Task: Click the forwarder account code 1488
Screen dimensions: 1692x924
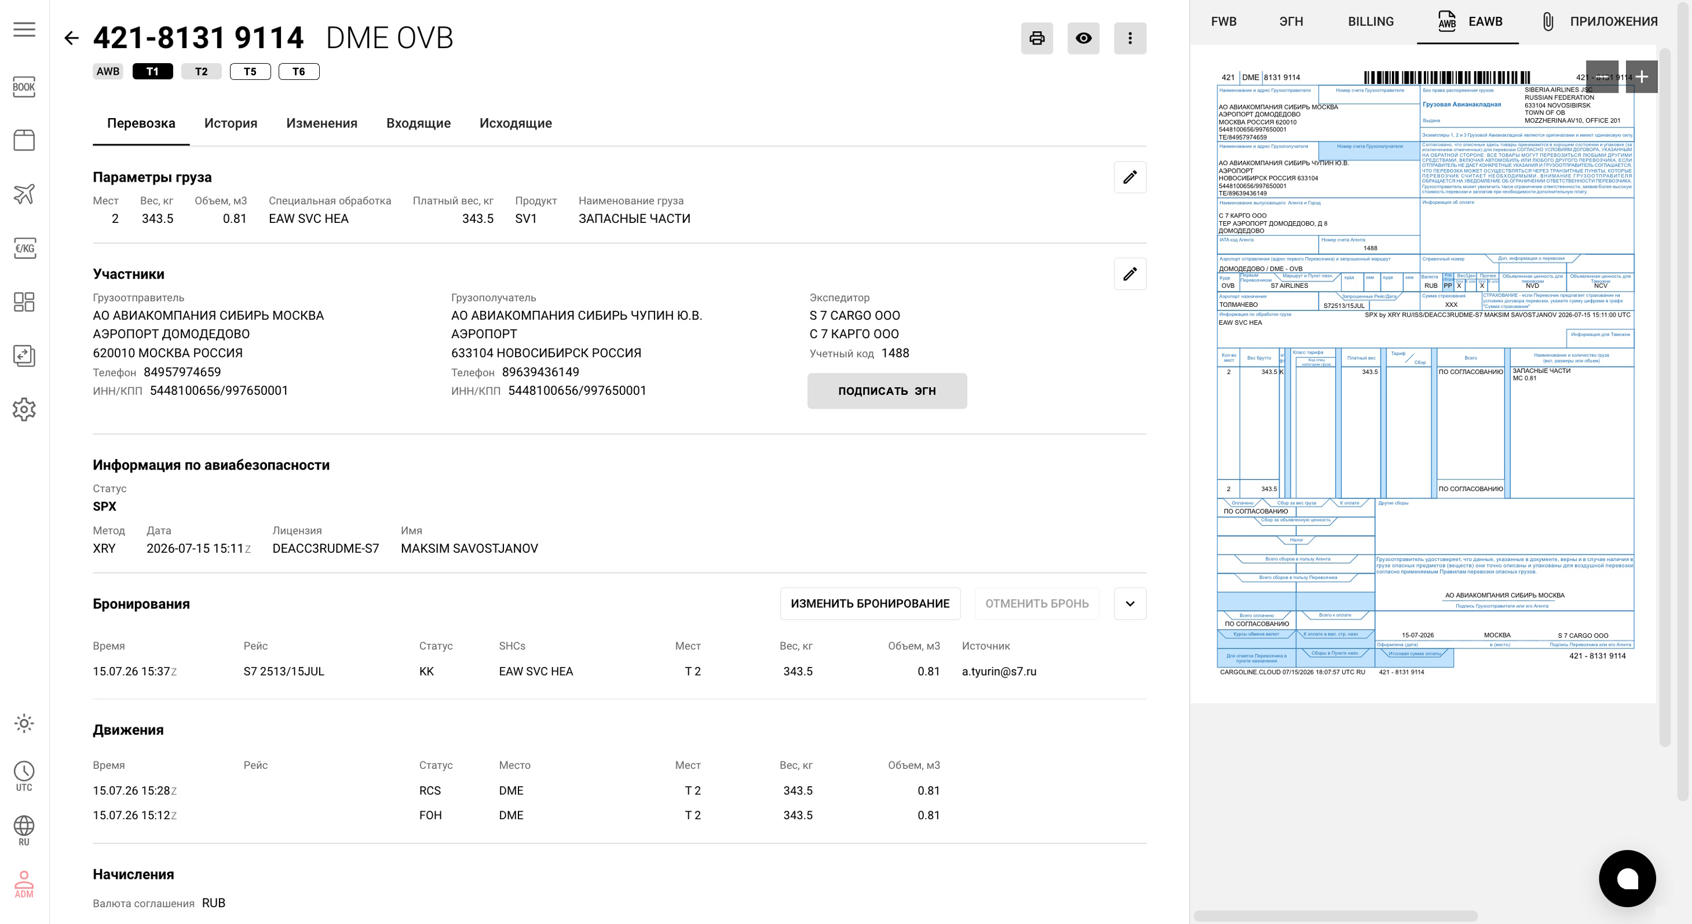Action: tap(896, 353)
